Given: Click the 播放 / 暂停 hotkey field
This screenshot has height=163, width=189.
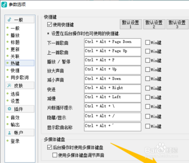Looking at the screenshot, I should [113, 61].
